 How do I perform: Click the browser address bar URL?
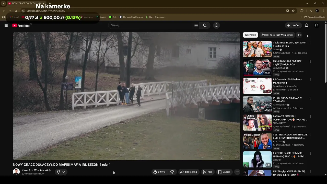point(46,11)
